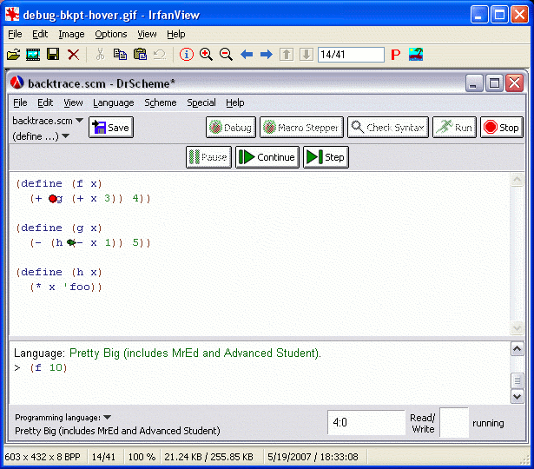Open DrScheme Special menu
Viewport: 534px width, 469px height.
[201, 102]
